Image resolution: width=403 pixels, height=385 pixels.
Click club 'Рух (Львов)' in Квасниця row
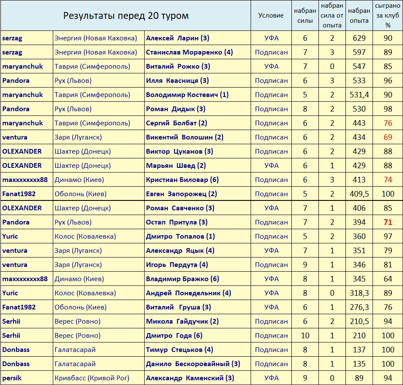click(x=73, y=81)
